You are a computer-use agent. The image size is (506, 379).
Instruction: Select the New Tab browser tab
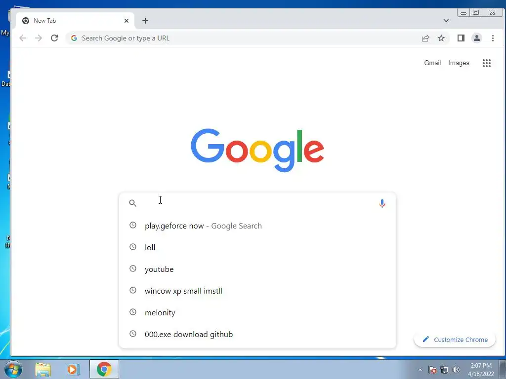(x=75, y=21)
